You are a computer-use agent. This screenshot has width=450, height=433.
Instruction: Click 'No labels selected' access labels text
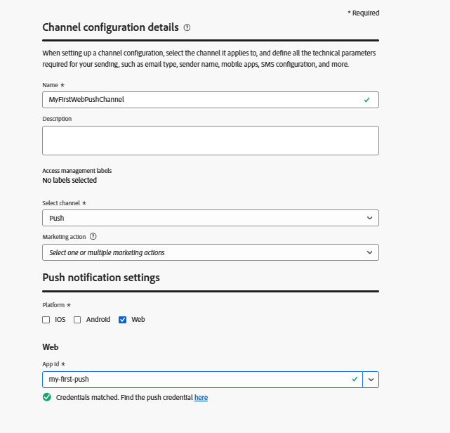coord(70,181)
